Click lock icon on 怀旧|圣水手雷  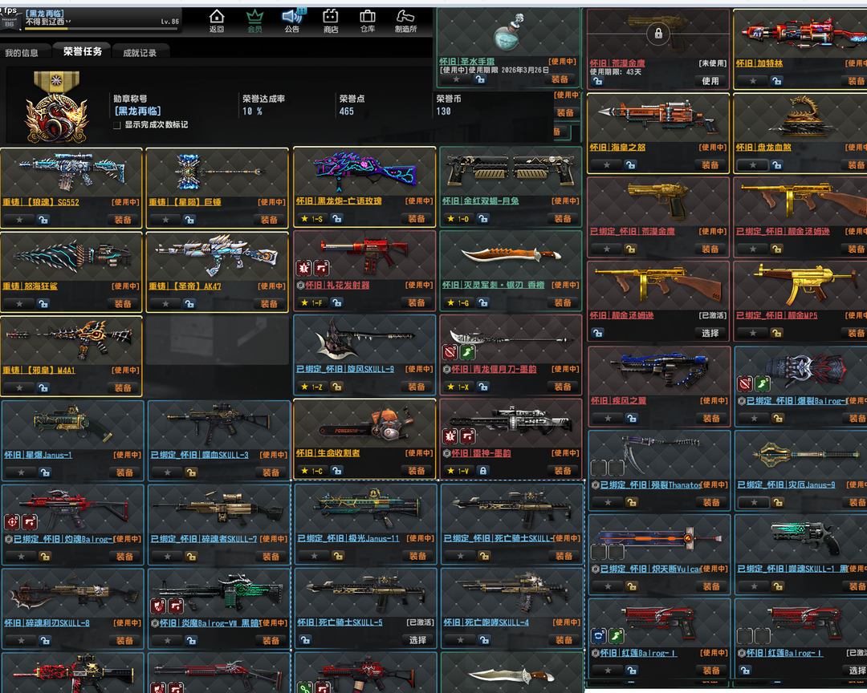(480, 79)
